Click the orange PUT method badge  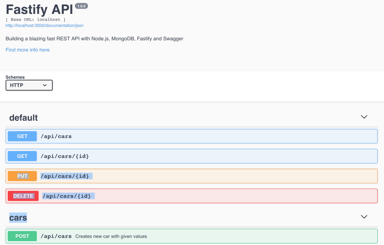pos(22,176)
